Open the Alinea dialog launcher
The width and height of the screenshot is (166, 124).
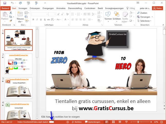[x=102, y=25]
